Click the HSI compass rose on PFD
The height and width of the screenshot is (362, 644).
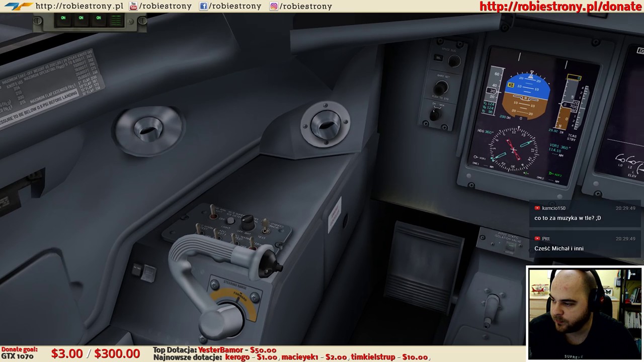click(x=513, y=150)
